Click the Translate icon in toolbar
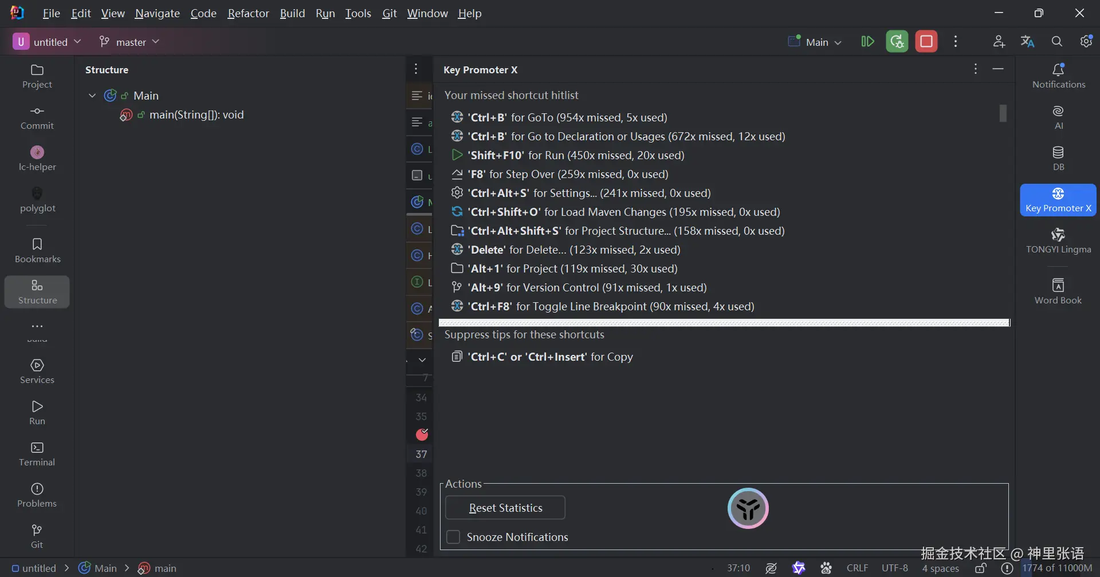This screenshot has height=577, width=1100. coord(1028,42)
